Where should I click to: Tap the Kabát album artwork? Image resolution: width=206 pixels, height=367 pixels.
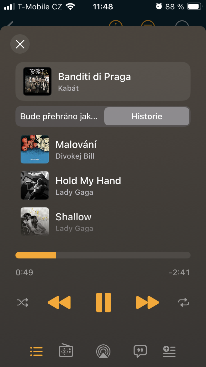click(37, 81)
